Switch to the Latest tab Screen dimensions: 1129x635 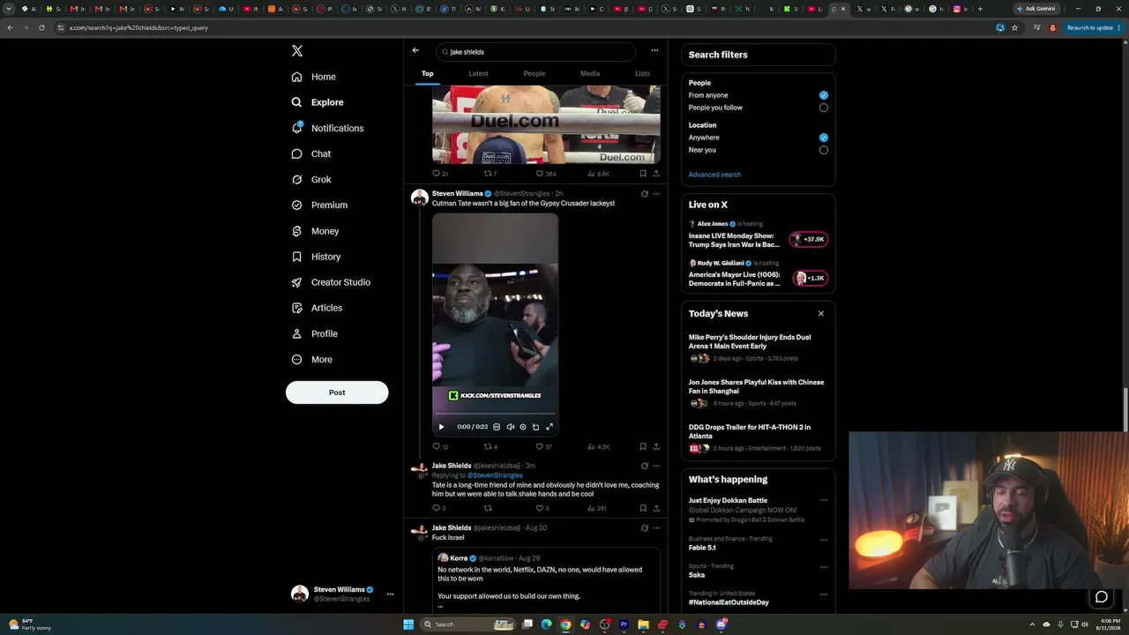(x=478, y=74)
